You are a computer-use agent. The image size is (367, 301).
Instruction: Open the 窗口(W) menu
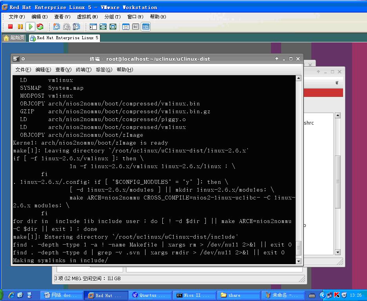click(x=135, y=17)
